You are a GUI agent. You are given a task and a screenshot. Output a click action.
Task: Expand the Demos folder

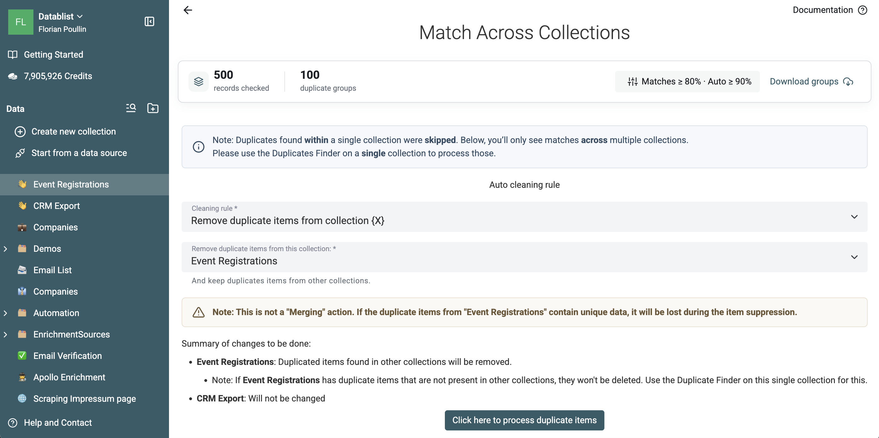5,249
